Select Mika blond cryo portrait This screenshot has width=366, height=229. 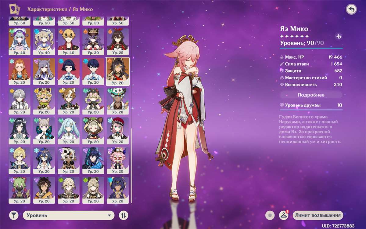[20, 161]
